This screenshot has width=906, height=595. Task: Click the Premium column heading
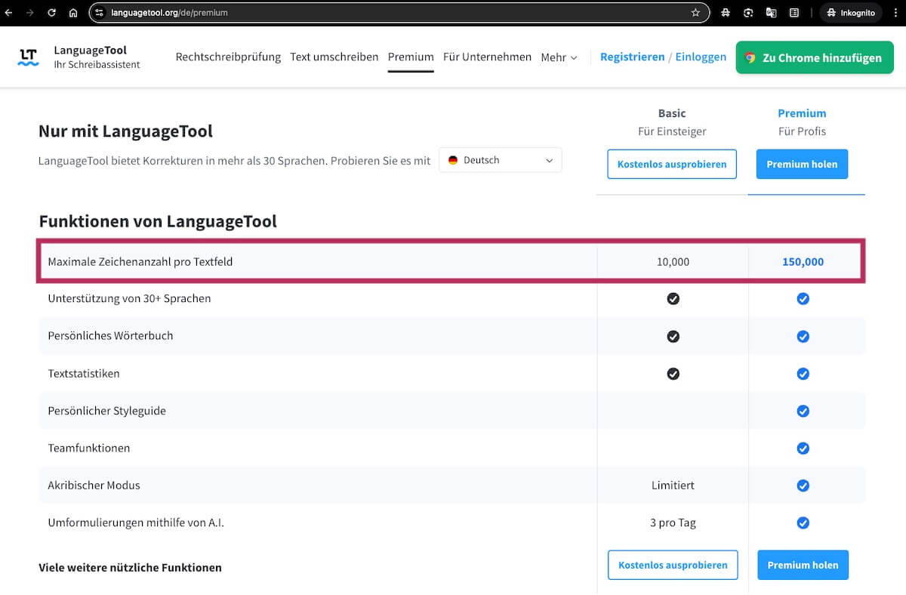point(802,113)
